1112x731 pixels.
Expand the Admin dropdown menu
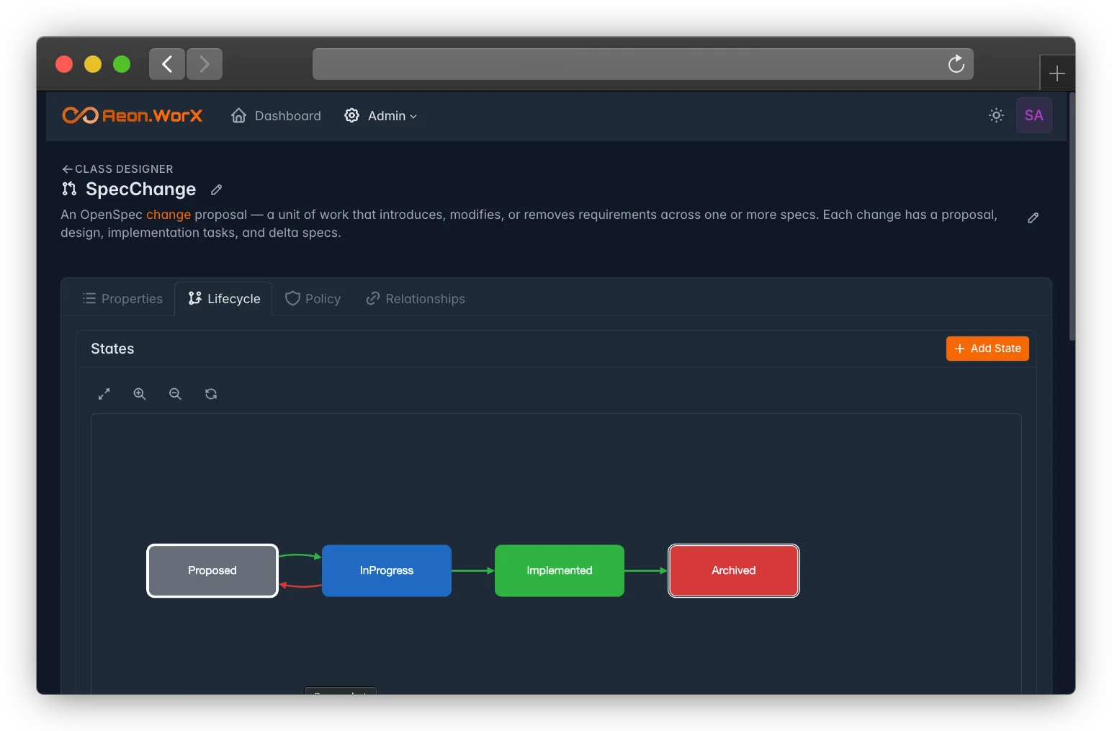(x=380, y=116)
